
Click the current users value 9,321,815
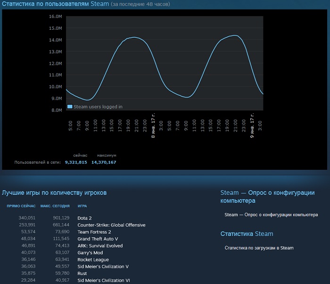tap(76, 162)
